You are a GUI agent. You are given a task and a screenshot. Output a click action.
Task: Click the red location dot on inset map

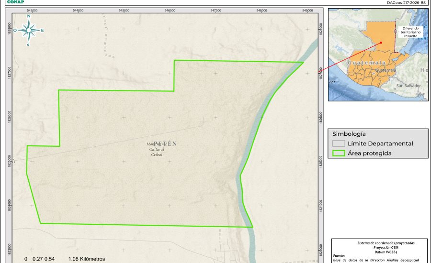coord(381,43)
